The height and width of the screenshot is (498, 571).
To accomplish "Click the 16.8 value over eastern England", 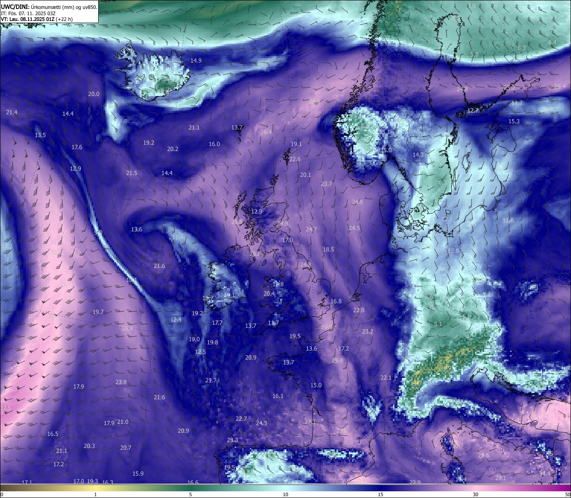I will [x=336, y=301].
